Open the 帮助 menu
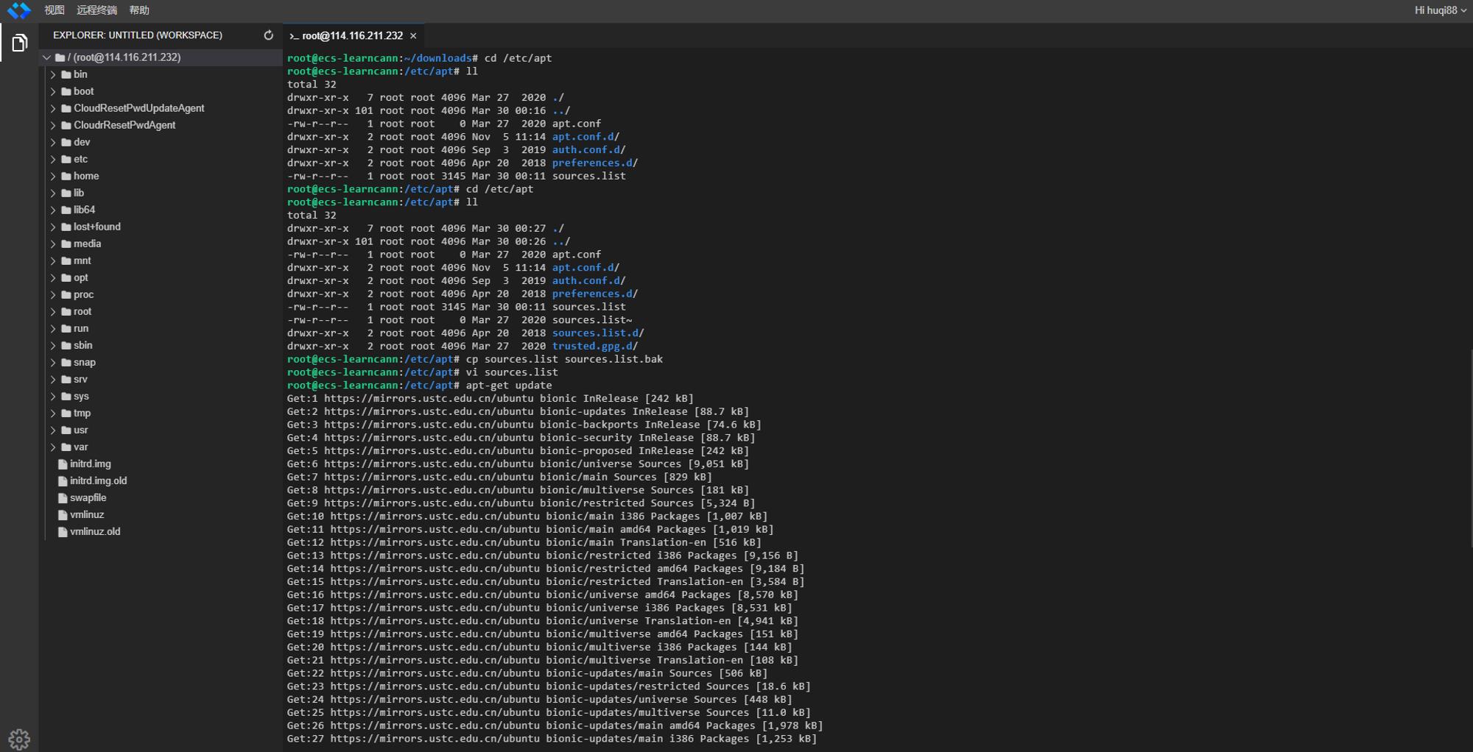 139,10
